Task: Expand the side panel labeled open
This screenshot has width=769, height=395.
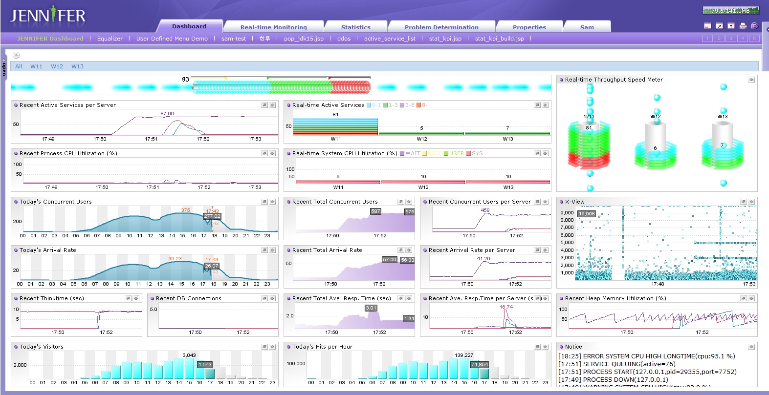Action: (4, 67)
